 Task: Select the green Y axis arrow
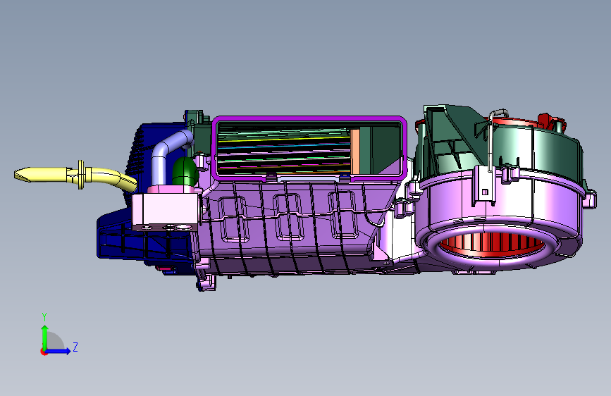pos(45,337)
